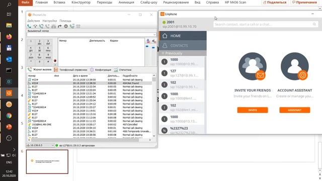
Task: Open the HOME section in Linphone
Action: (x=183, y=36)
